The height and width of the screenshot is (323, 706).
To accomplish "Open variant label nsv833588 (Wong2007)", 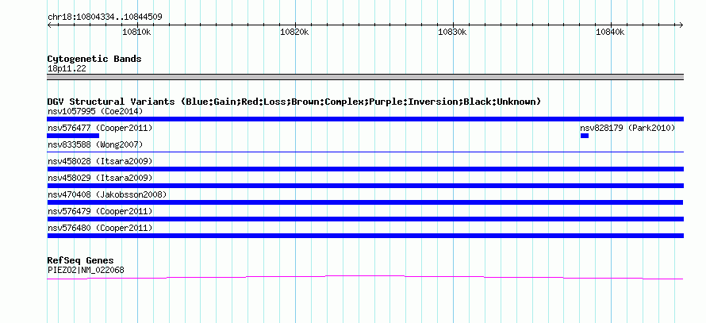I will pos(95,144).
